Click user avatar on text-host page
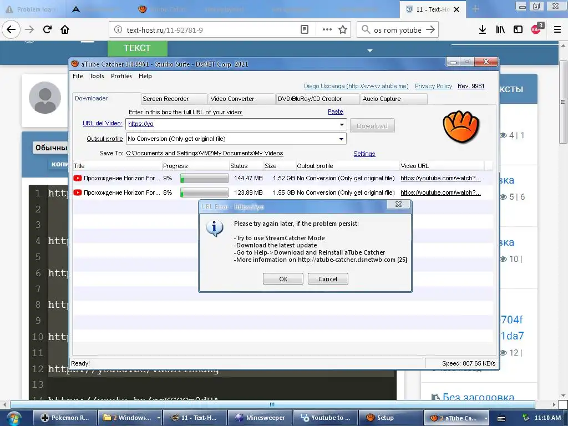 (x=45, y=98)
